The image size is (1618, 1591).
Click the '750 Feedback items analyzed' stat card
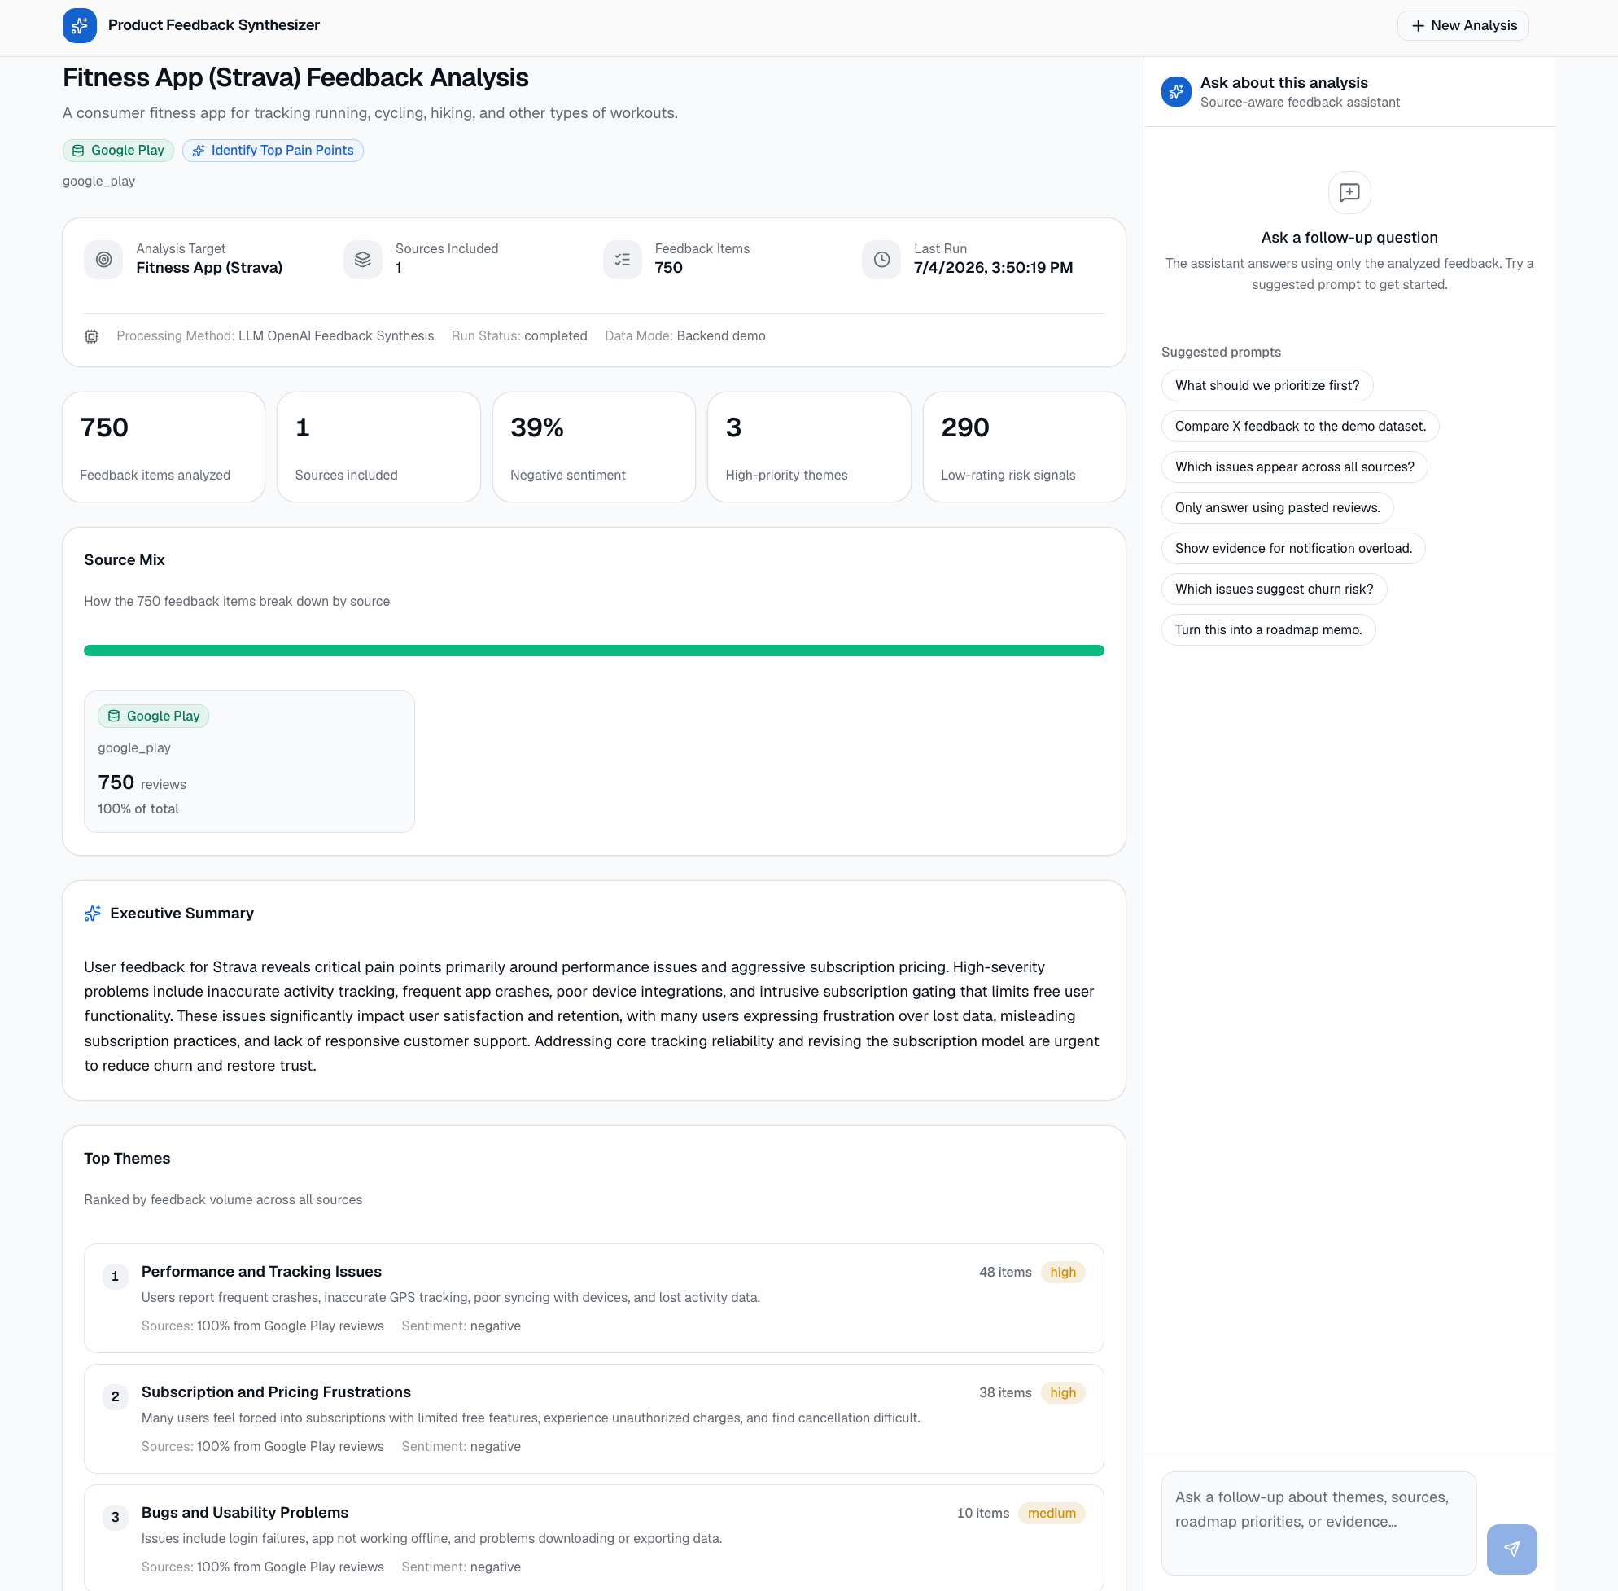tap(164, 447)
